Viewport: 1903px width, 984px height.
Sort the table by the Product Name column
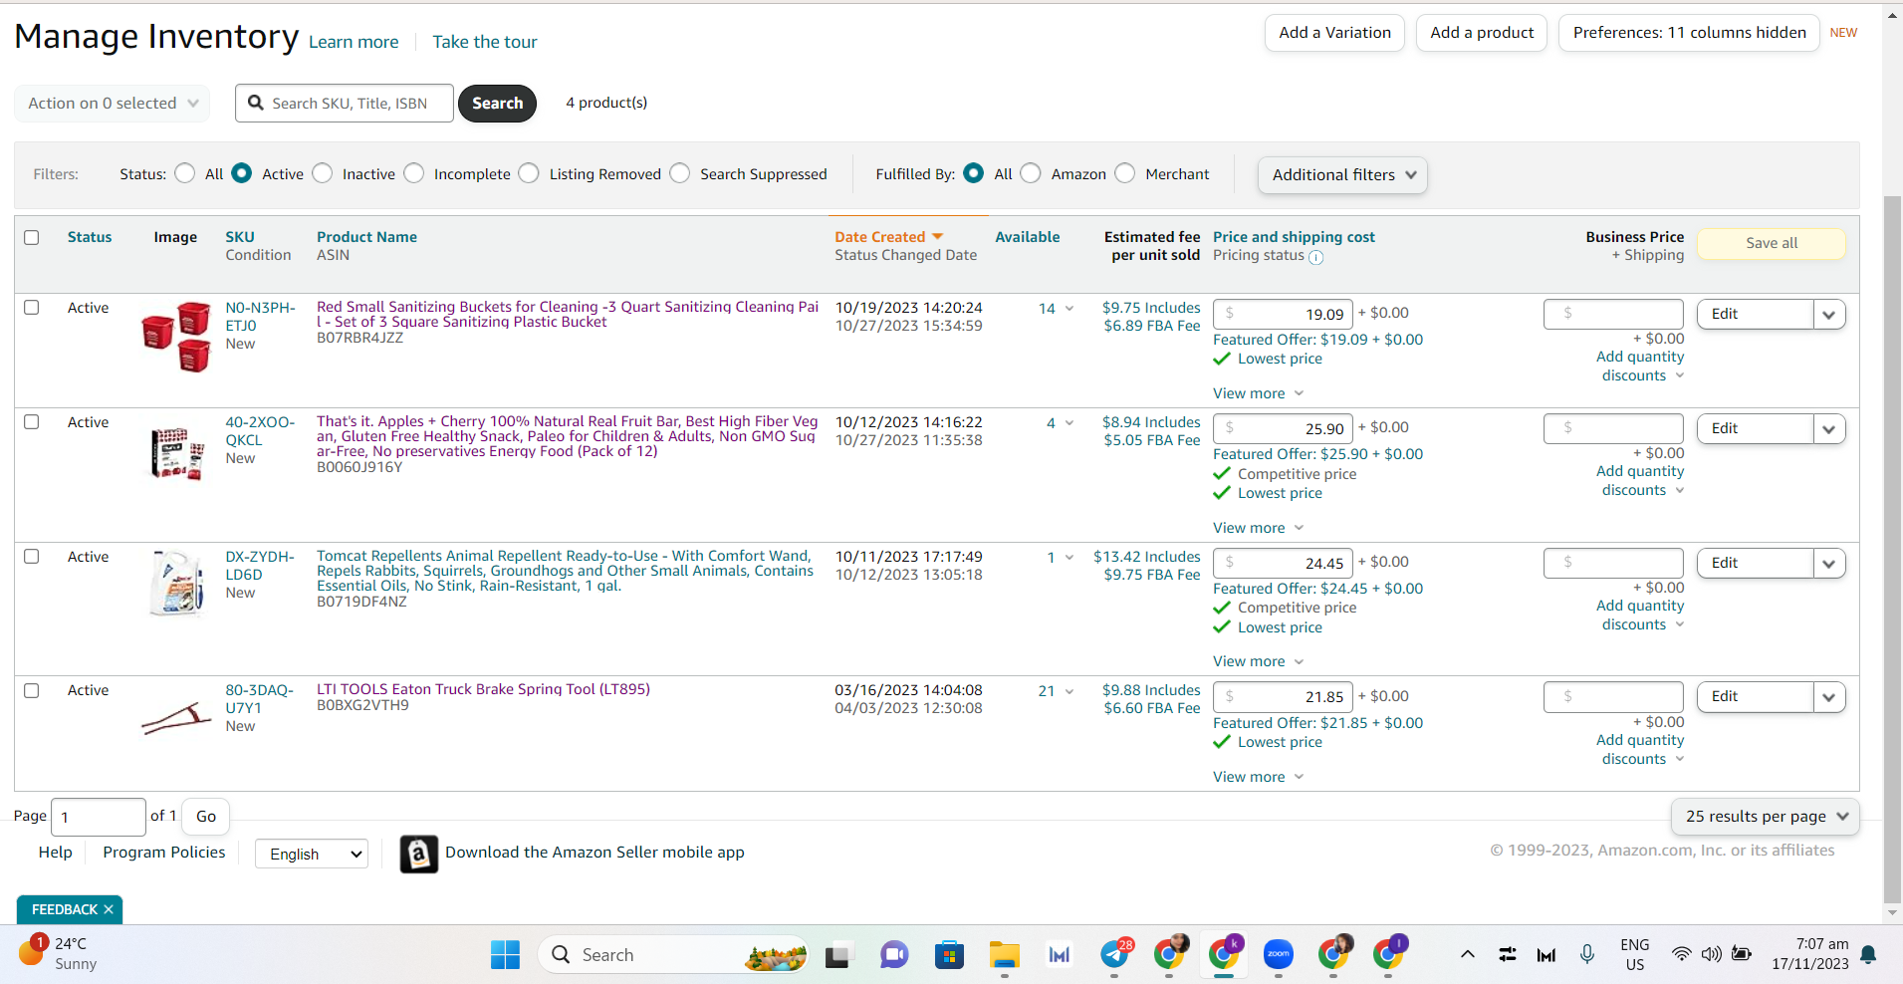[366, 237]
